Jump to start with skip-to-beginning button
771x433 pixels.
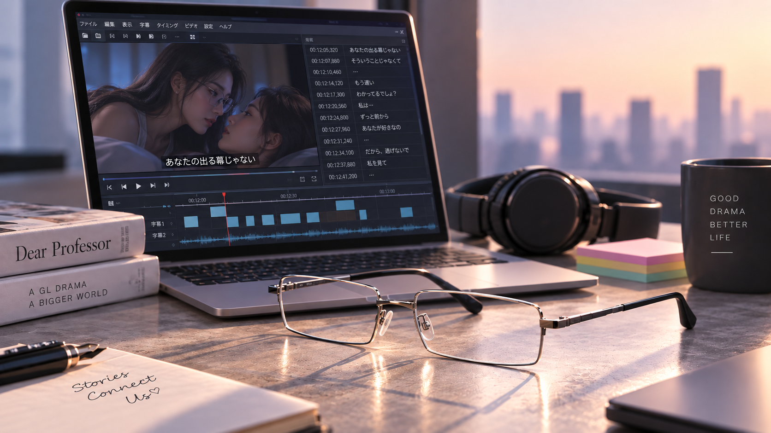tap(109, 187)
